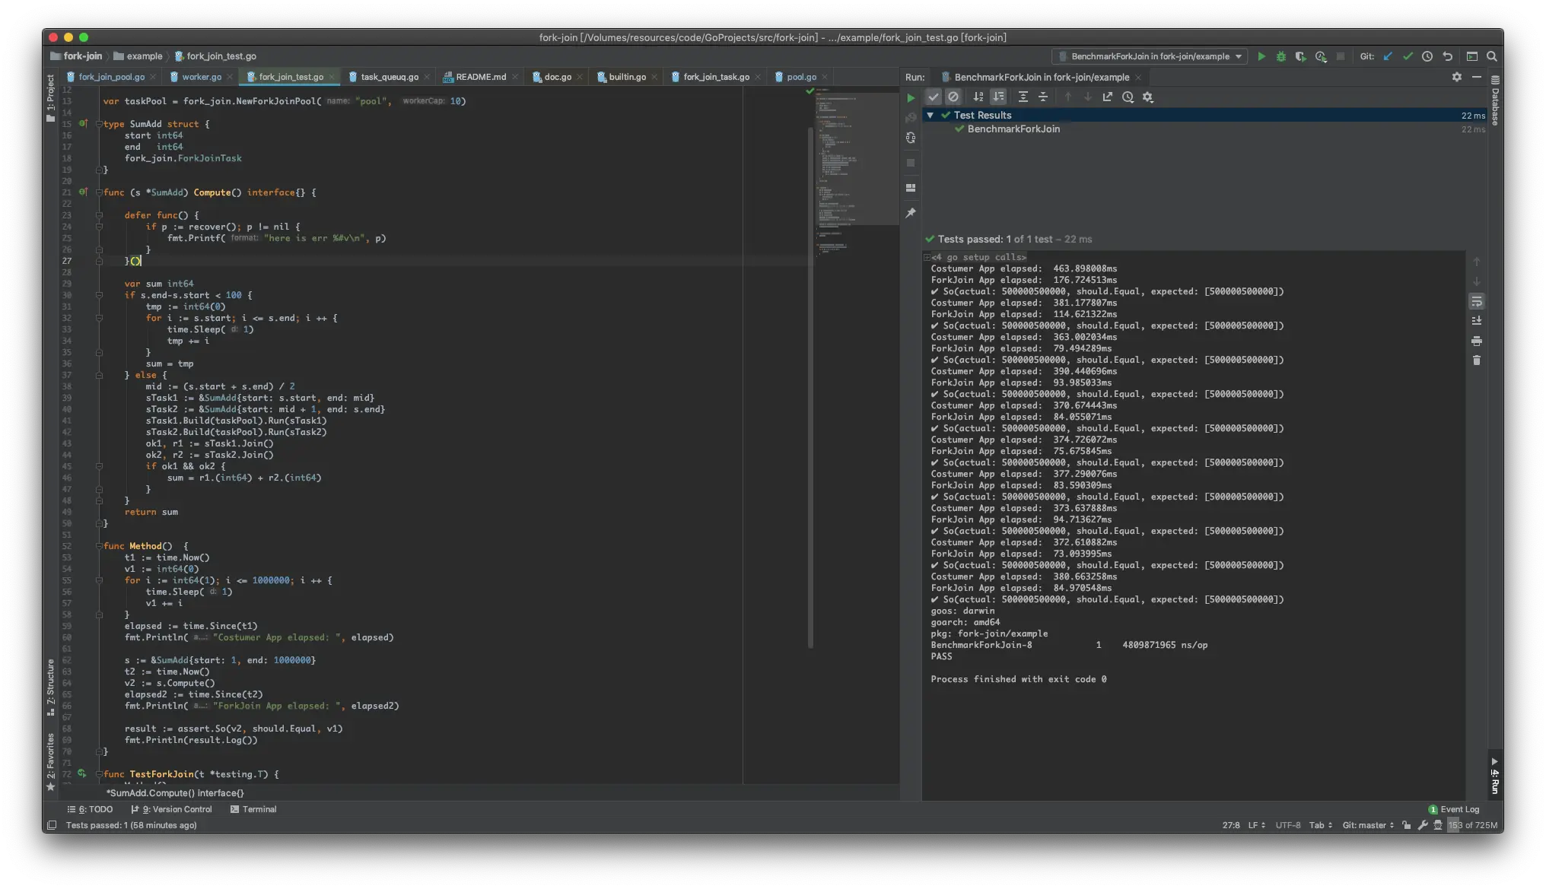Image resolution: width=1546 pixels, height=889 pixels.
Task: Run with Coverage from the main toolbar
Action: pyautogui.click(x=1300, y=56)
